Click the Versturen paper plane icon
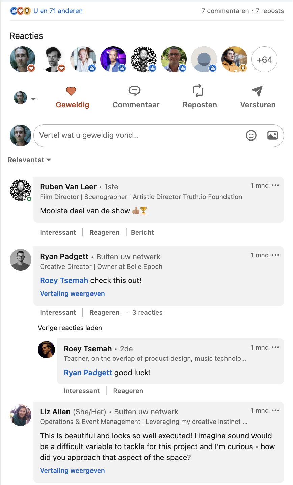293x485 pixels. (x=257, y=91)
